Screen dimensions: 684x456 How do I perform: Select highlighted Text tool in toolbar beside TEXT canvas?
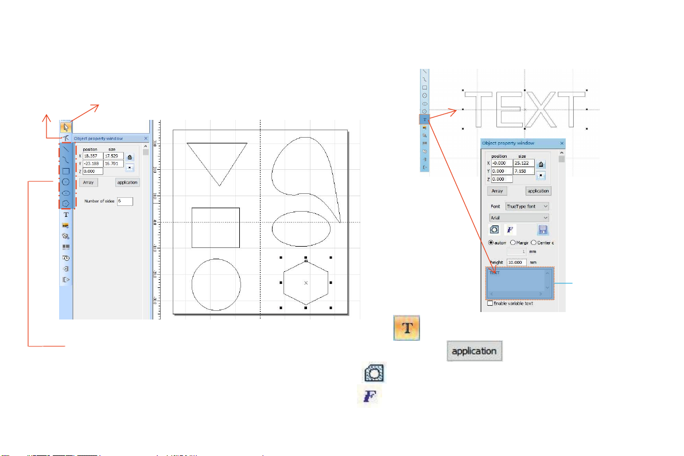(425, 119)
